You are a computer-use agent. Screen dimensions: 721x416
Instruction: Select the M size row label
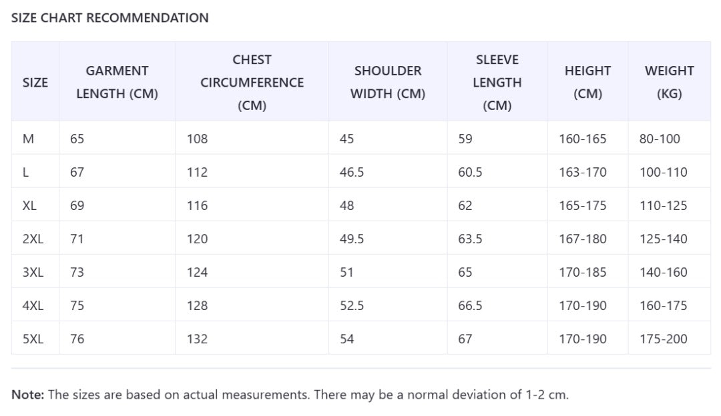[28, 139]
